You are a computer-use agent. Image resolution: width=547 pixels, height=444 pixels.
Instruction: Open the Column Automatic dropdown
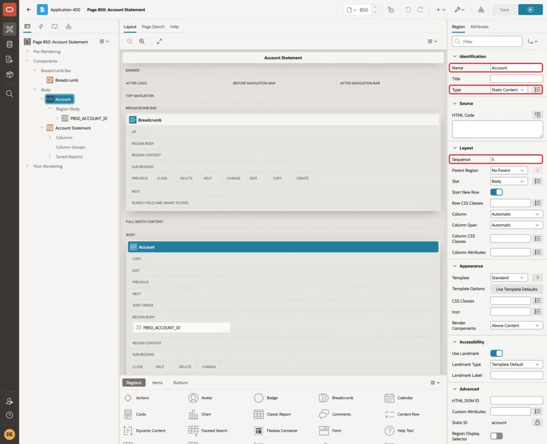(x=517, y=214)
